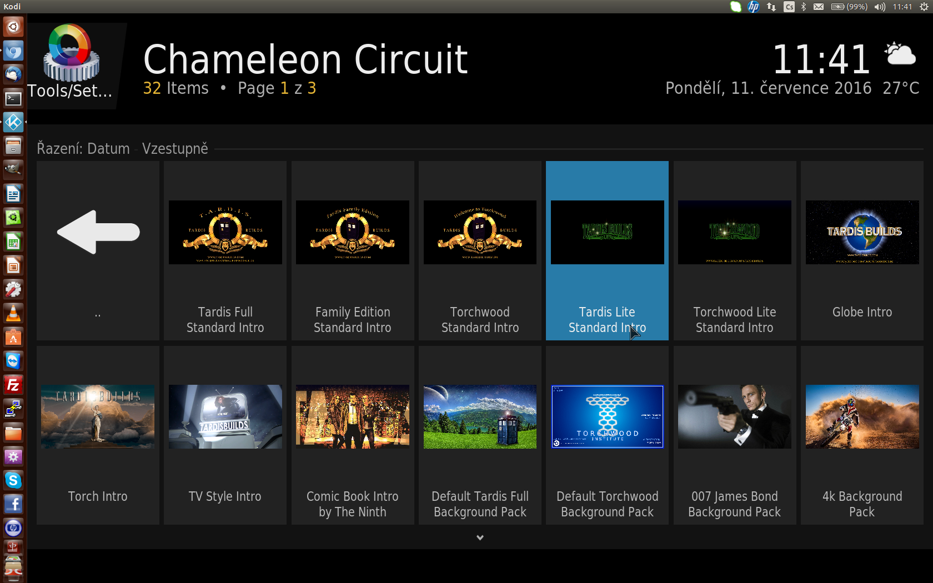Image resolution: width=933 pixels, height=583 pixels.
Task: Open Skype in the launcher
Action: click(x=13, y=480)
